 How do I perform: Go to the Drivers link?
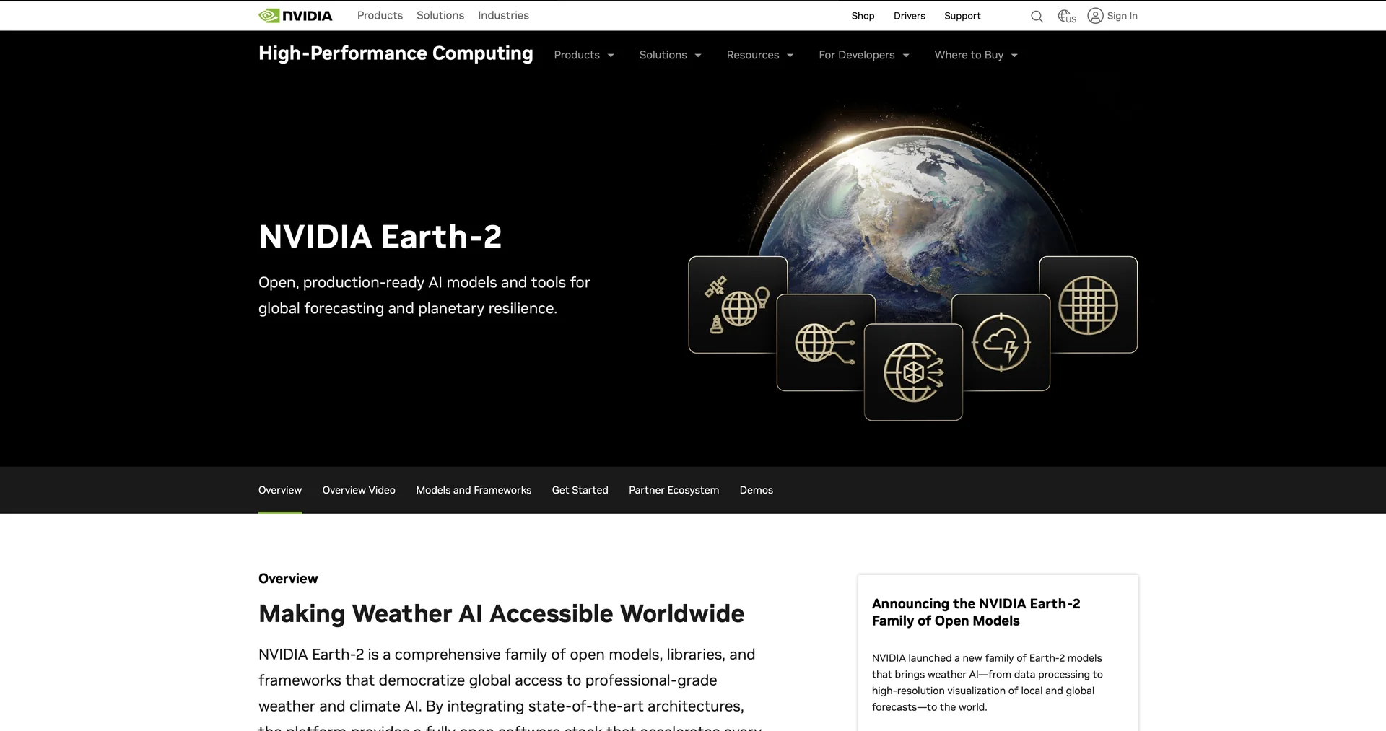point(909,16)
